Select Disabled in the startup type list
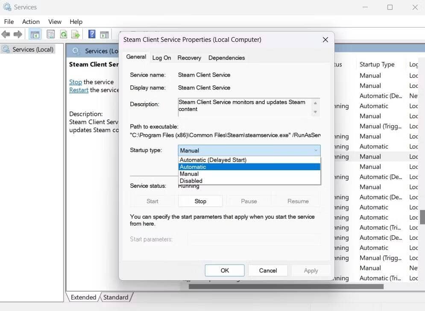This screenshot has height=311, width=425. 191,181
